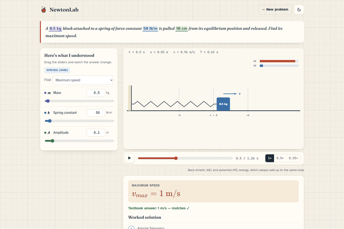The width and height of the screenshot is (344, 229).
Task: Play the spring animation
Action: point(129,158)
